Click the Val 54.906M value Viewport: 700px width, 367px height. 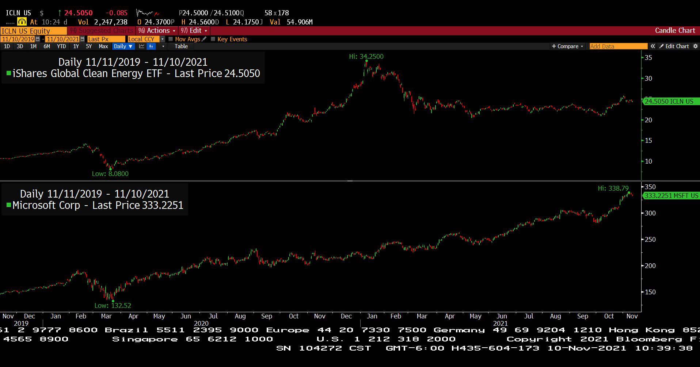click(291, 22)
